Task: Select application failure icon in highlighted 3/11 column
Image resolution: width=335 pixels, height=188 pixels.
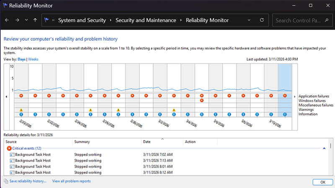Action: (285, 96)
